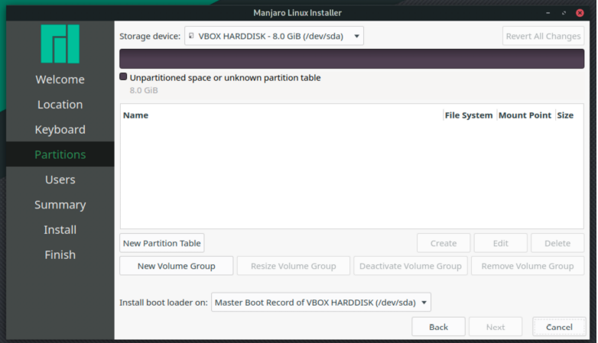This screenshot has height=343, width=598.
Task: Click the Back button
Action: coord(438,327)
